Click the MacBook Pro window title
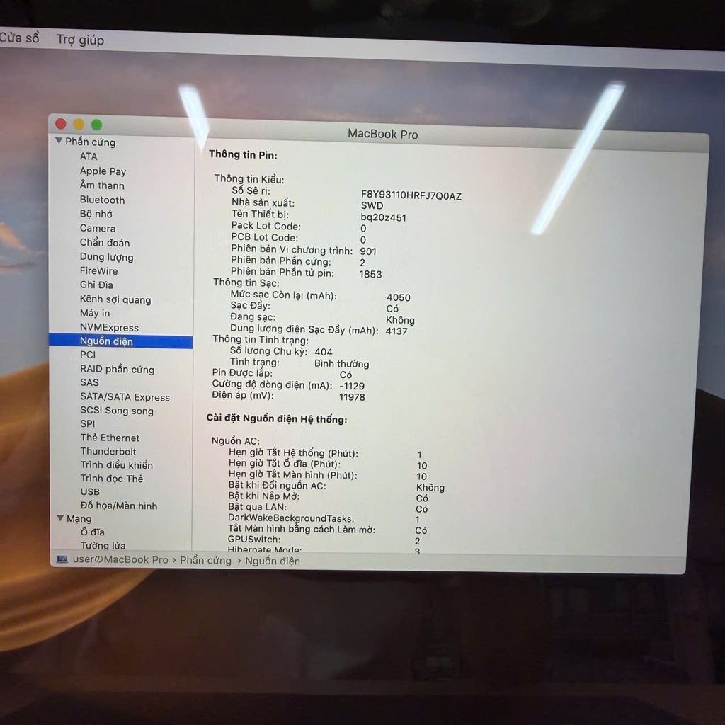Viewport: 725px width, 725px height. [x=382, y=134]
